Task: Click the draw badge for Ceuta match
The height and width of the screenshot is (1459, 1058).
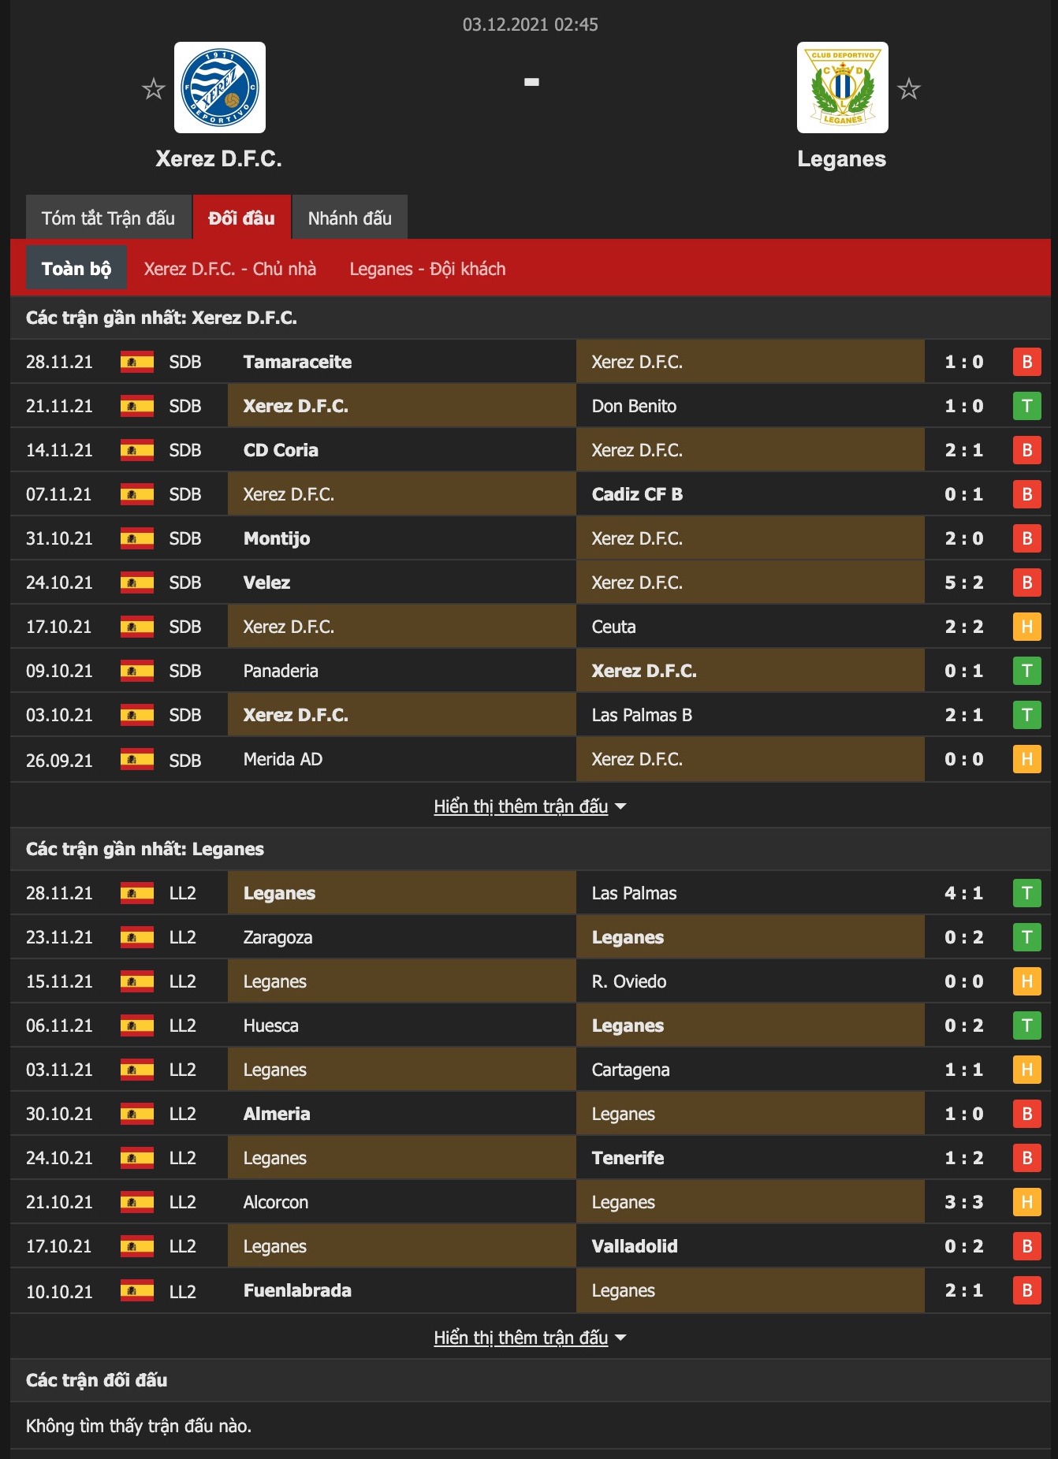Action: coord(1027,627)
